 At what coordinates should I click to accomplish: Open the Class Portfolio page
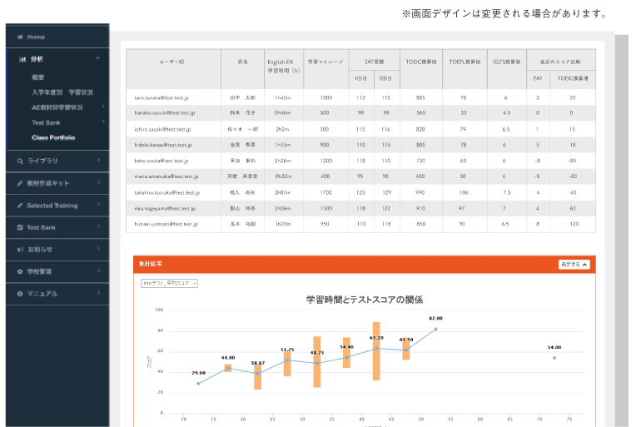click(x=53, y=137)
